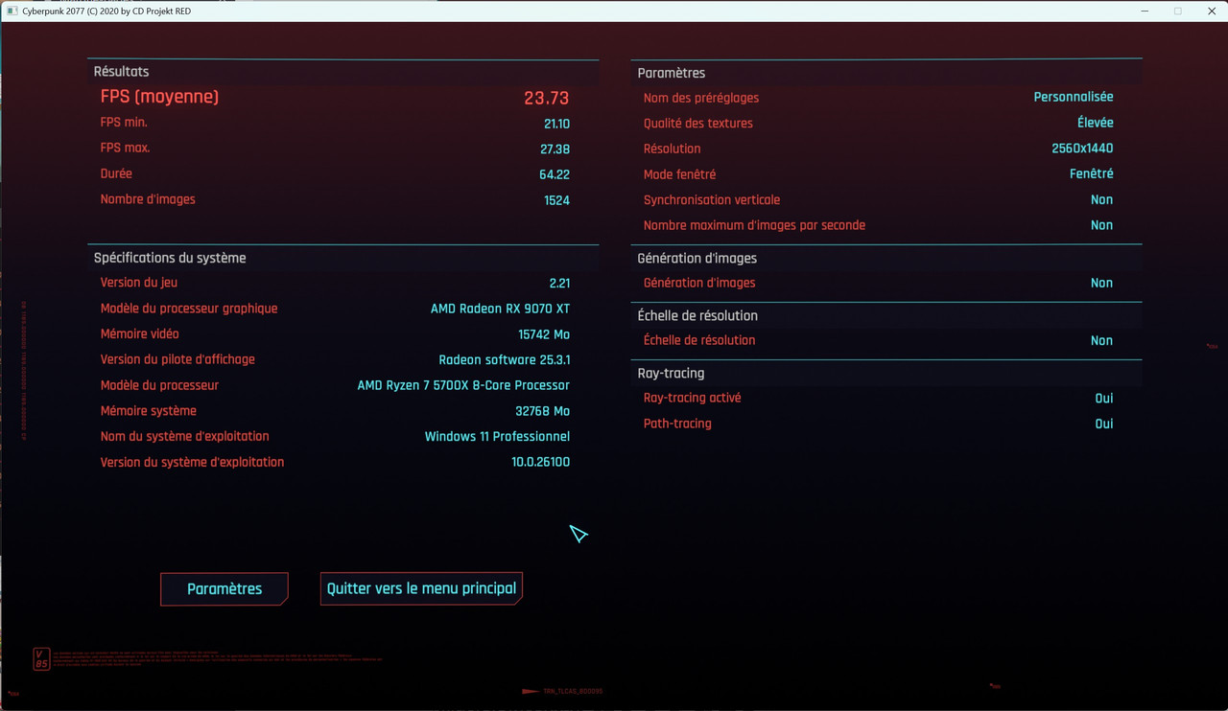Click the Nombre d'images value 1524
The image size is (1228, 711).
pos(556,200)
